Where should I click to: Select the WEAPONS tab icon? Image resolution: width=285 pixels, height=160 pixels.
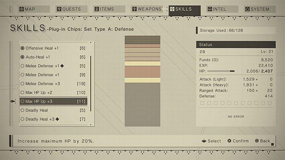[x=134, y=9]
